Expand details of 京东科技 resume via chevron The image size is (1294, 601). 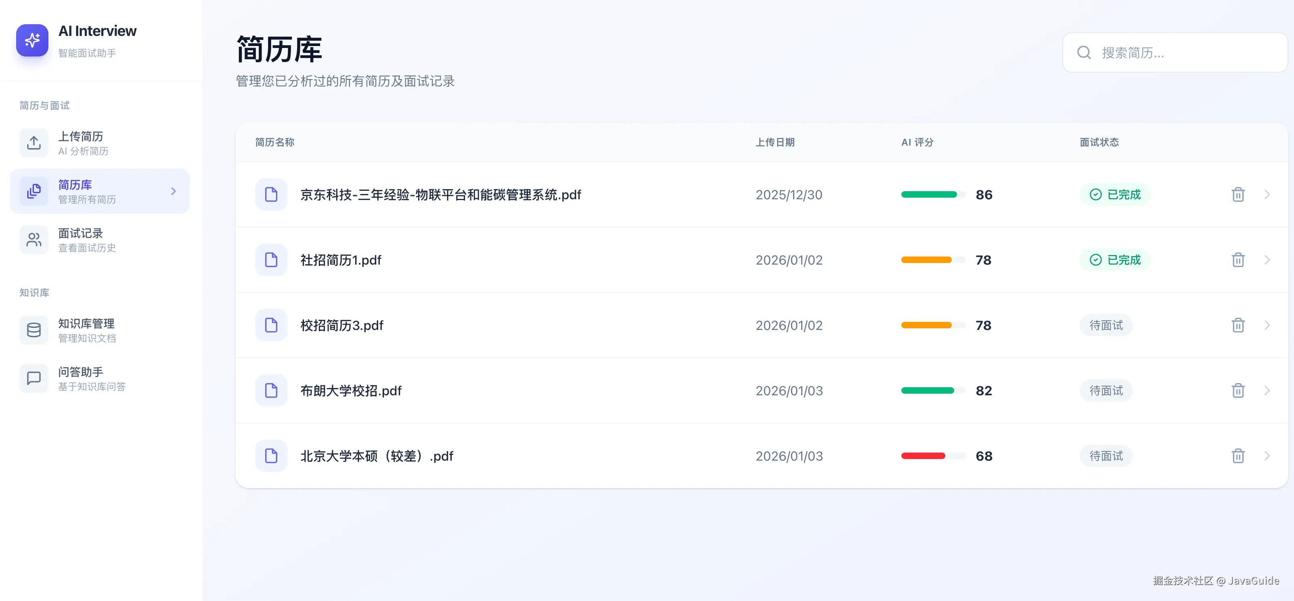pos(1267,194)
